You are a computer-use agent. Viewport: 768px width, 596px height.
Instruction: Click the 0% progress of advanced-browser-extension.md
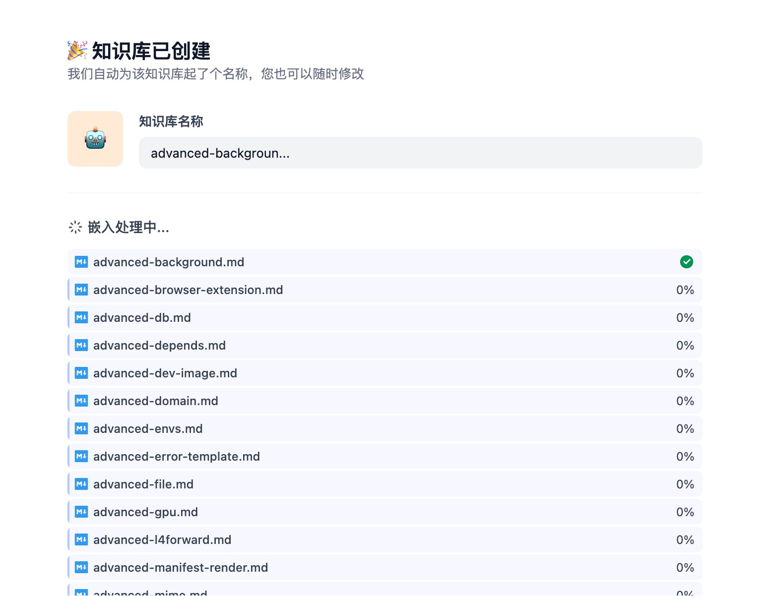click(x=685, y=290)
